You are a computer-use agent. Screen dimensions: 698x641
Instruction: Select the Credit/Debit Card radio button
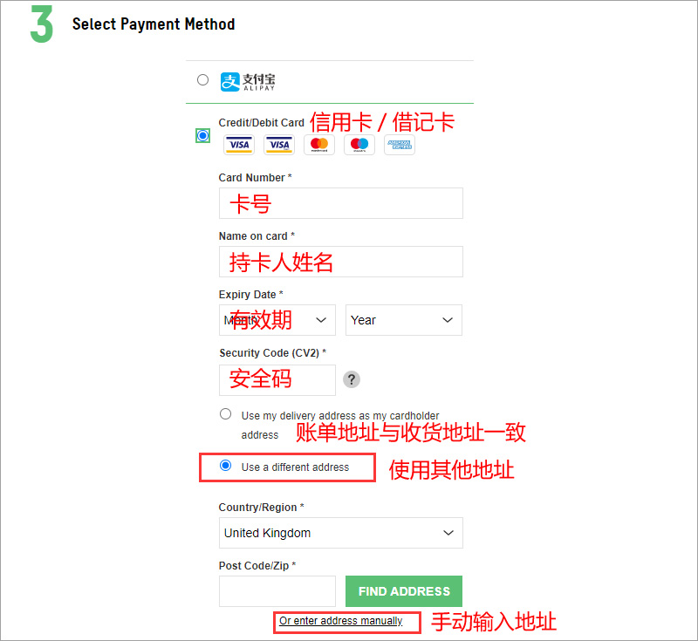click(x=202, y=136)
